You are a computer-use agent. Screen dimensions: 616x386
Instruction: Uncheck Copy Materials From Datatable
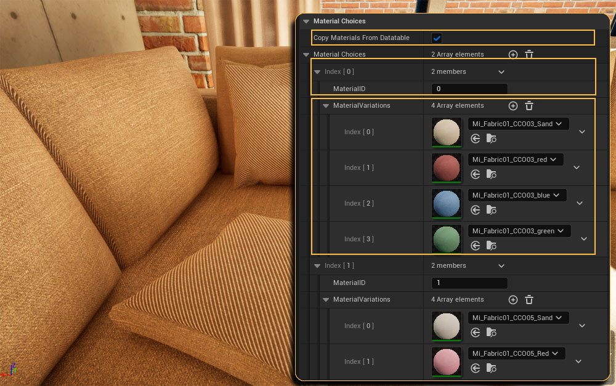pos(437,38)
